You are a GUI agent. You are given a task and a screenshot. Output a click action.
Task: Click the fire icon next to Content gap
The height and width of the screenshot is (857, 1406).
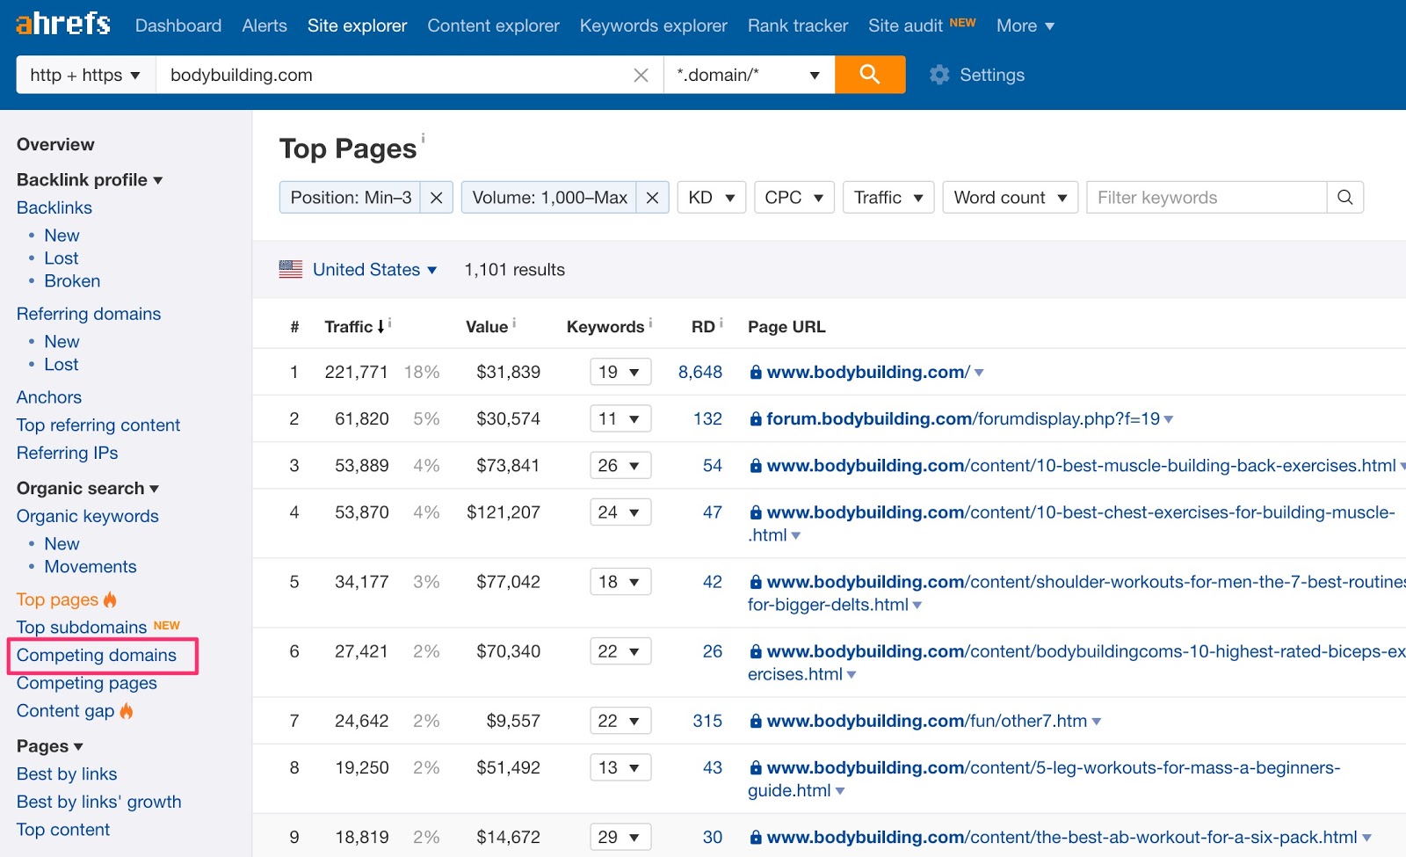tap(127, 710)
